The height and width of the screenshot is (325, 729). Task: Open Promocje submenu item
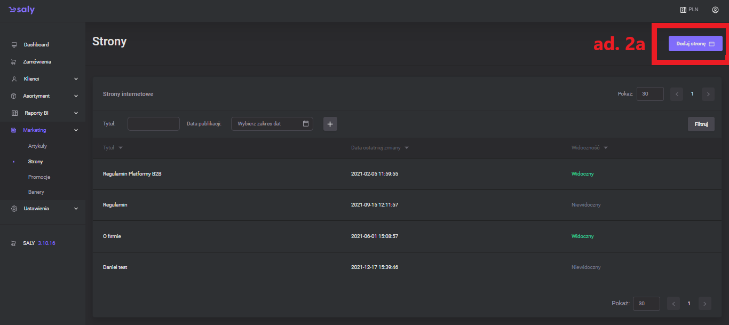tap(39, 177)
